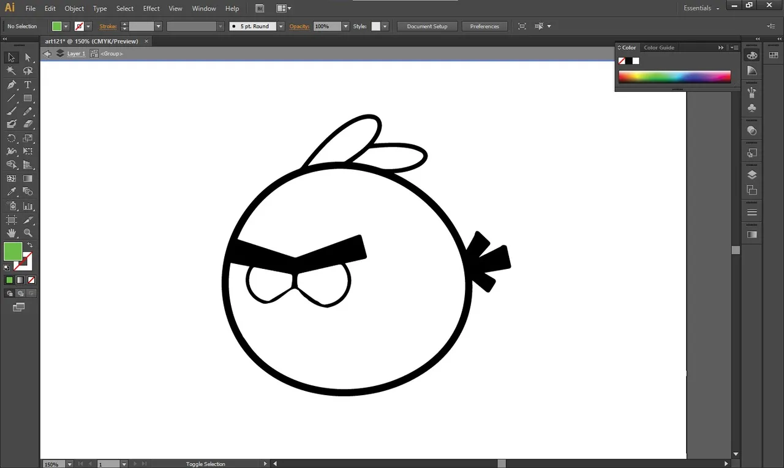The height and width of the screenshot is (468, 784).
Task: Expand the Opacity percentage dropdown
Action: tap(346, 26)
